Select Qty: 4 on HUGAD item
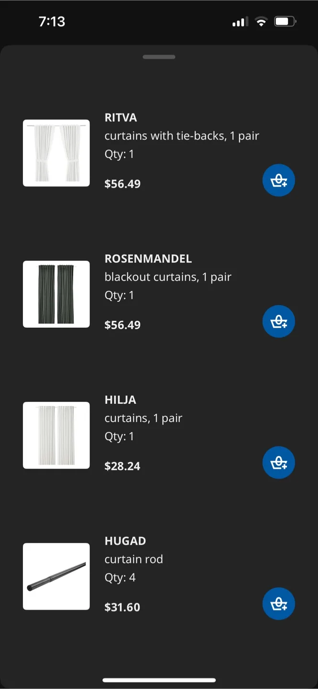Viewport: 318px width, 689px height. (119, 577)
